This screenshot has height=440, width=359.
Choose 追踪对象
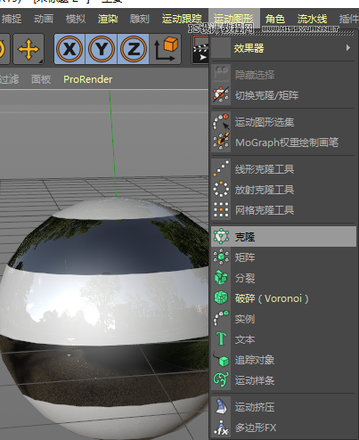pos(283,360)
